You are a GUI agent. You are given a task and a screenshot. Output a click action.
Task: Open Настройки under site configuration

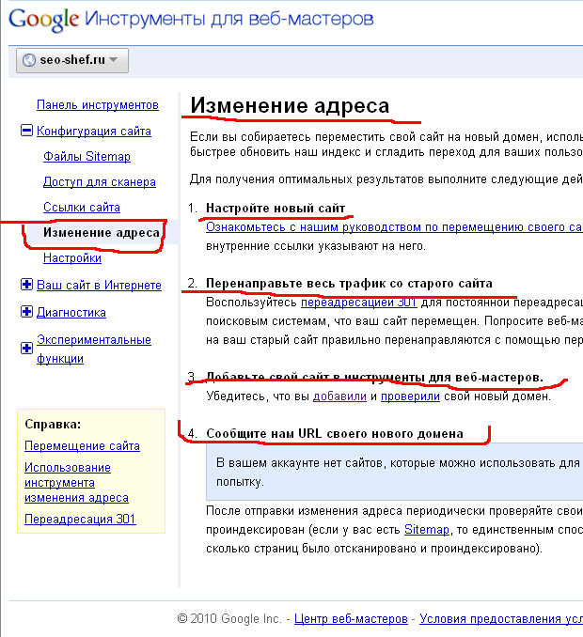click(71, 258)
